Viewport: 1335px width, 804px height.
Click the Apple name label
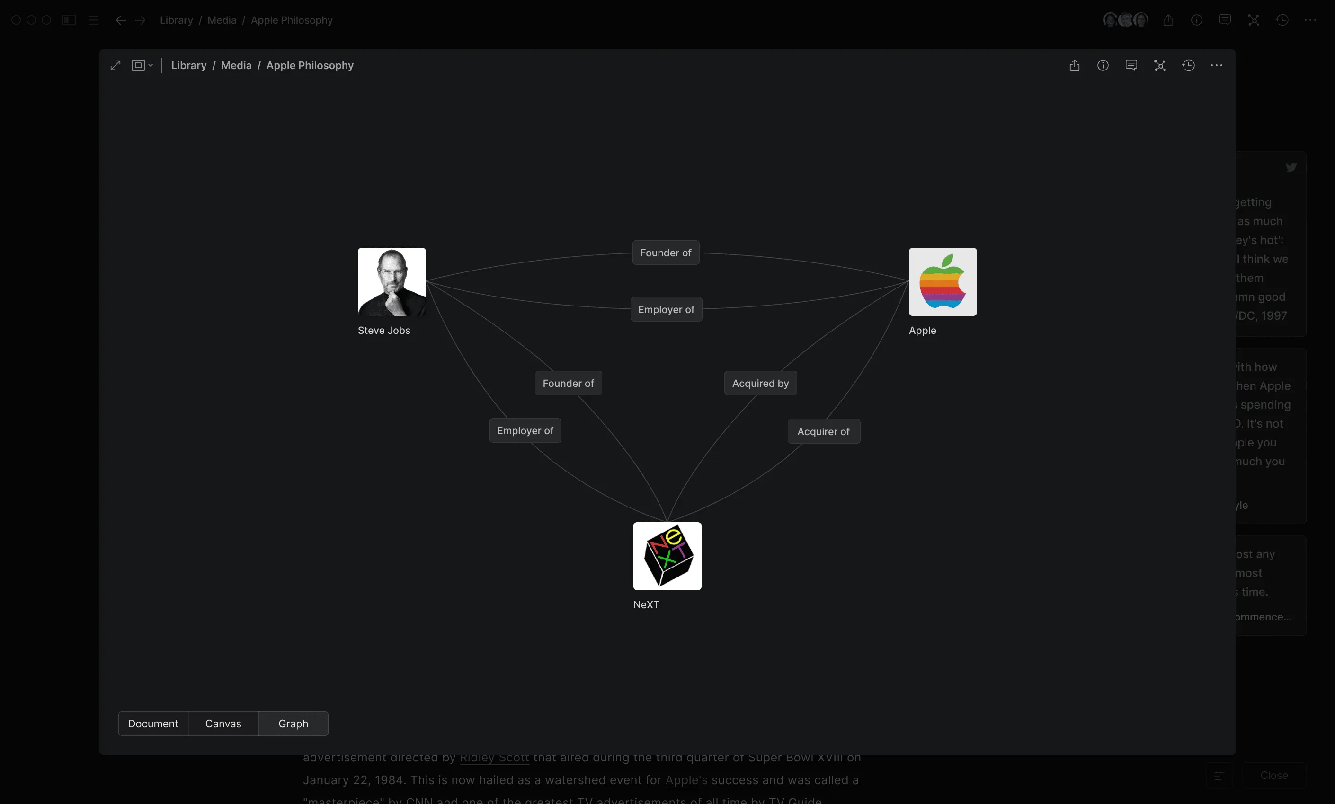[x=922, y=330]
